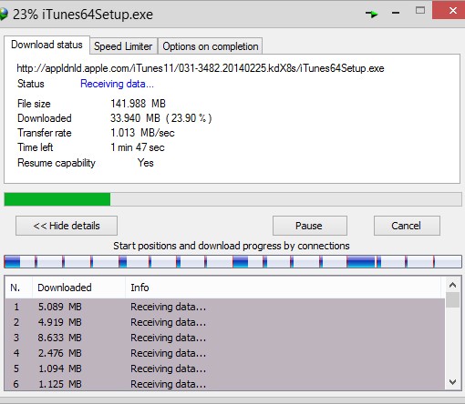Click the file size value 141.988 MB

pyautogui.click(x=138, y=104)
